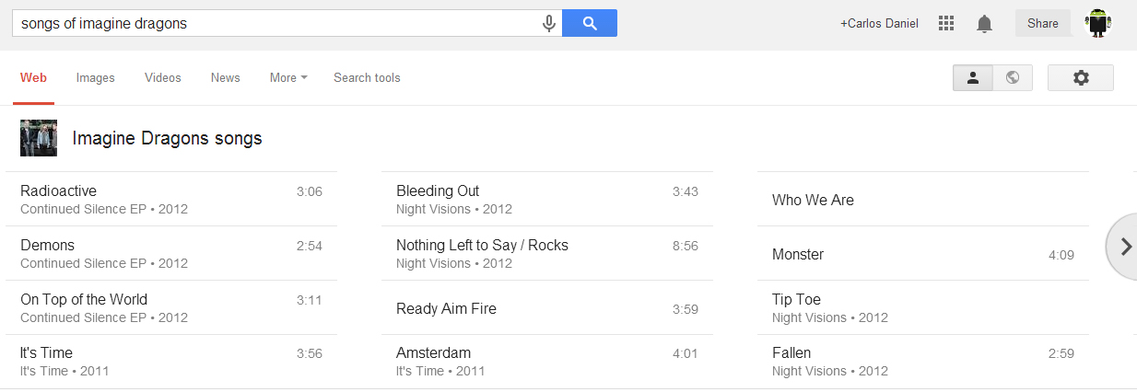Show next songs with right chevron
Screen dimensions: 1137x392
point(1125,246)
